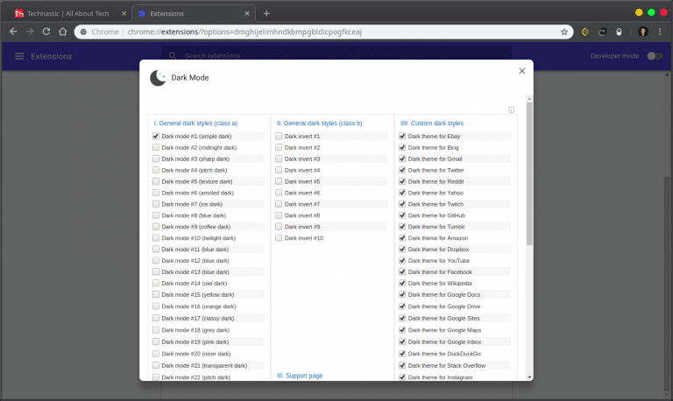
Task: Select the Dark mode #21 (transparent dark) label
Action: coord(204,365)
